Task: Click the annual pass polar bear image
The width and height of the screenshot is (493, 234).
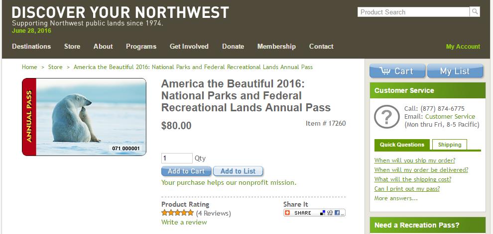Action: click(84, 117)
